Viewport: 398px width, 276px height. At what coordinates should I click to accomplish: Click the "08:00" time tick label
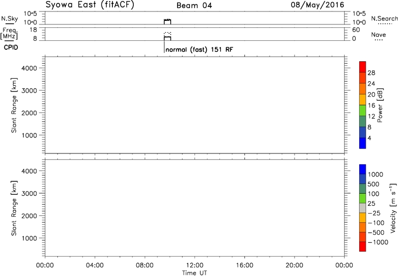point(144,266)
